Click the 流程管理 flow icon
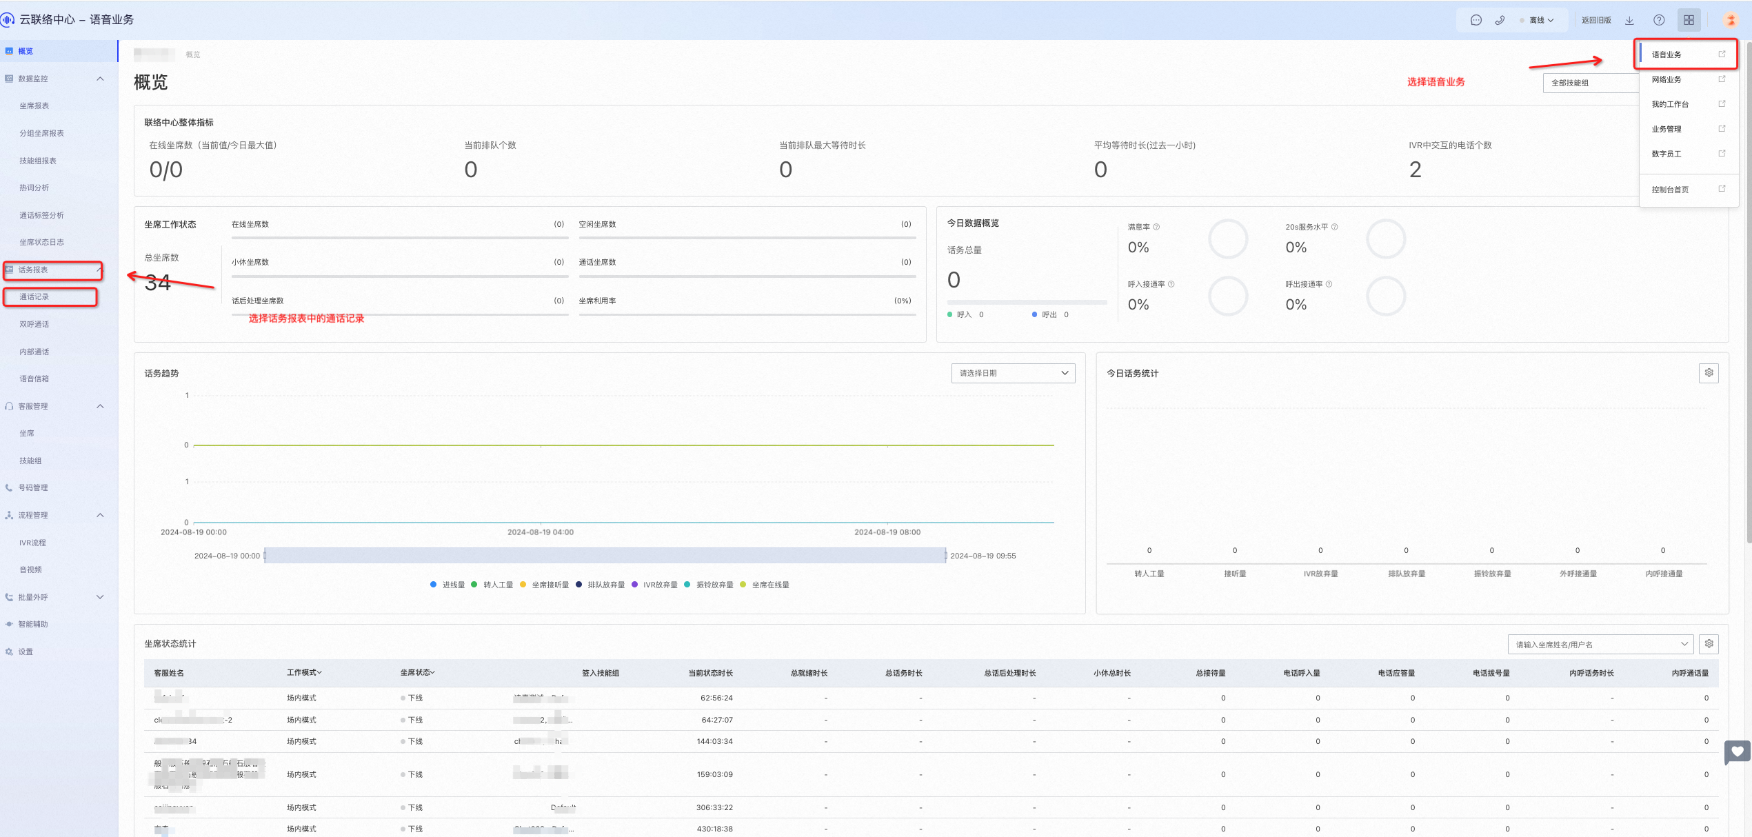 click(x=9, y=515)
